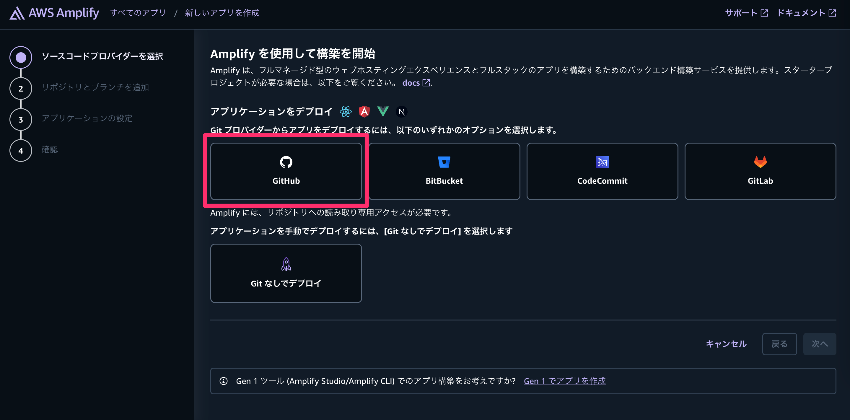Click the Vue framework icon

tap(383, 112)
